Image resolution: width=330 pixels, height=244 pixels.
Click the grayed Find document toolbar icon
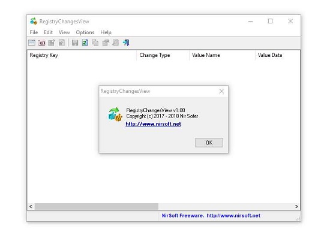(x=116, y=43)
